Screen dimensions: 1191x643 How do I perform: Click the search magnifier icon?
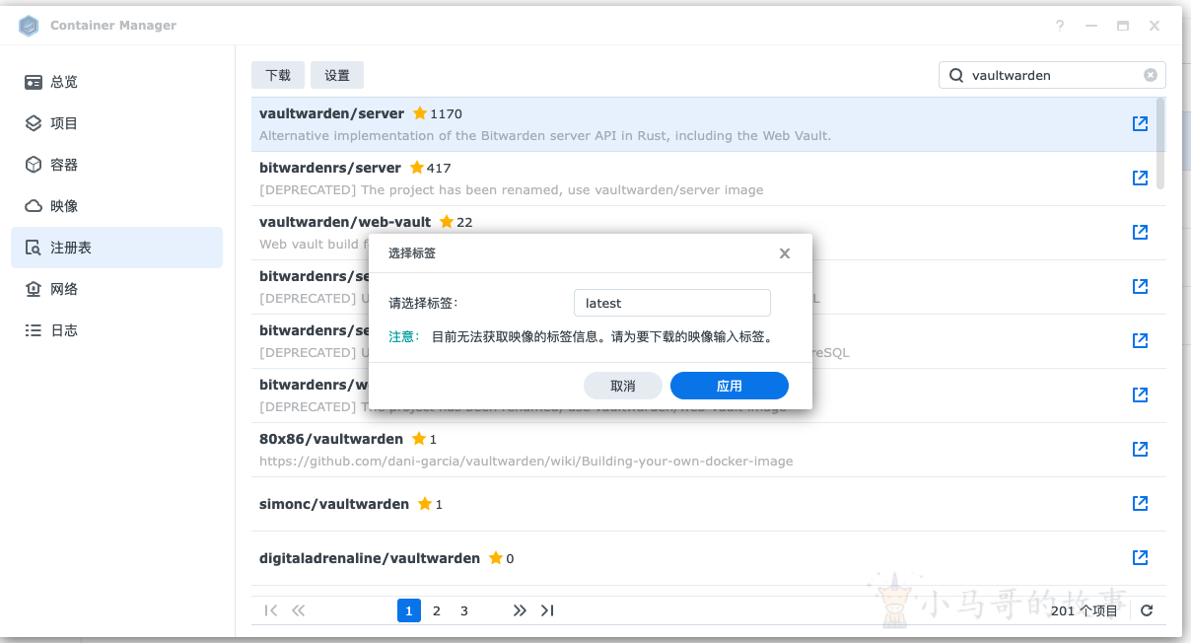pyautogui.click(x=956, y=75)
